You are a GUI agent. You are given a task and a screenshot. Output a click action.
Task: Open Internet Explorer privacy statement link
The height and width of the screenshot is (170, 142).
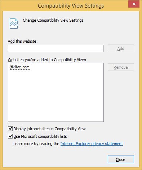(x=92, y=144)
